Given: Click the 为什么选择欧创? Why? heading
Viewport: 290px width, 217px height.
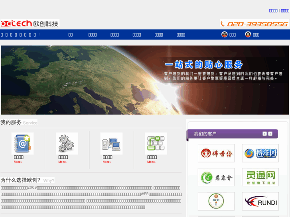Looking at the screenshot, I should (28, 180).
